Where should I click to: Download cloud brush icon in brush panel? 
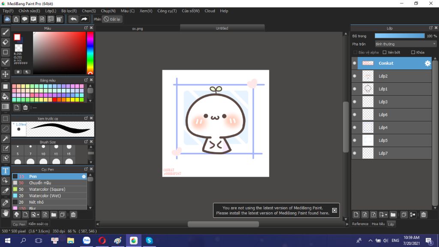tap(17, 214)
